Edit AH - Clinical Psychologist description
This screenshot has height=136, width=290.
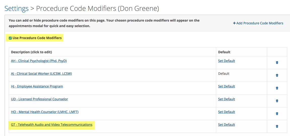point(39,61)
